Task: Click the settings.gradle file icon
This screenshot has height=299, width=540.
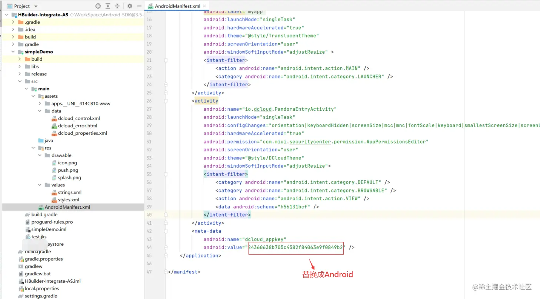Action: (21, 296)
